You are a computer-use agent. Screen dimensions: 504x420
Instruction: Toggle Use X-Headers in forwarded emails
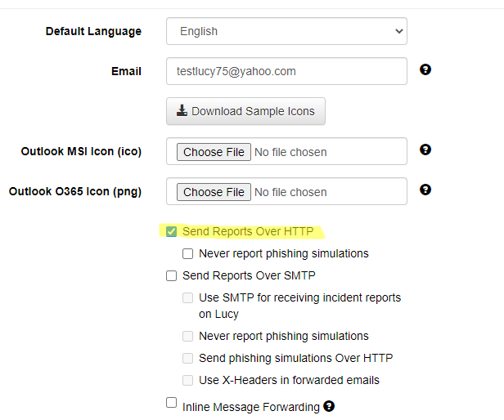click(187, 380)
